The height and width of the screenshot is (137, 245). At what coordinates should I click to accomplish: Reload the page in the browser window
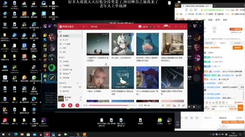[186, 10]
